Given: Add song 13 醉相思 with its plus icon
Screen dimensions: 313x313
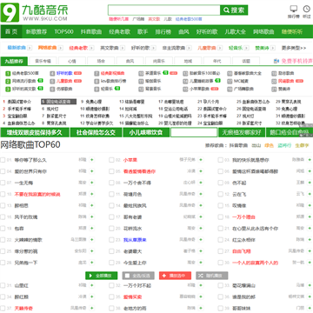Looking at the screenshot, I should pos(91,205).
